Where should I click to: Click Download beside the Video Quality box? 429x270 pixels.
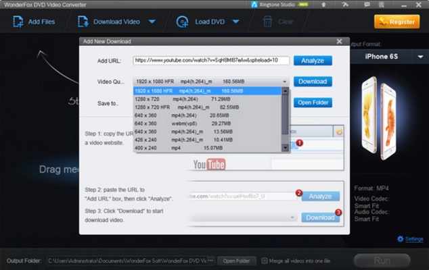313,82
